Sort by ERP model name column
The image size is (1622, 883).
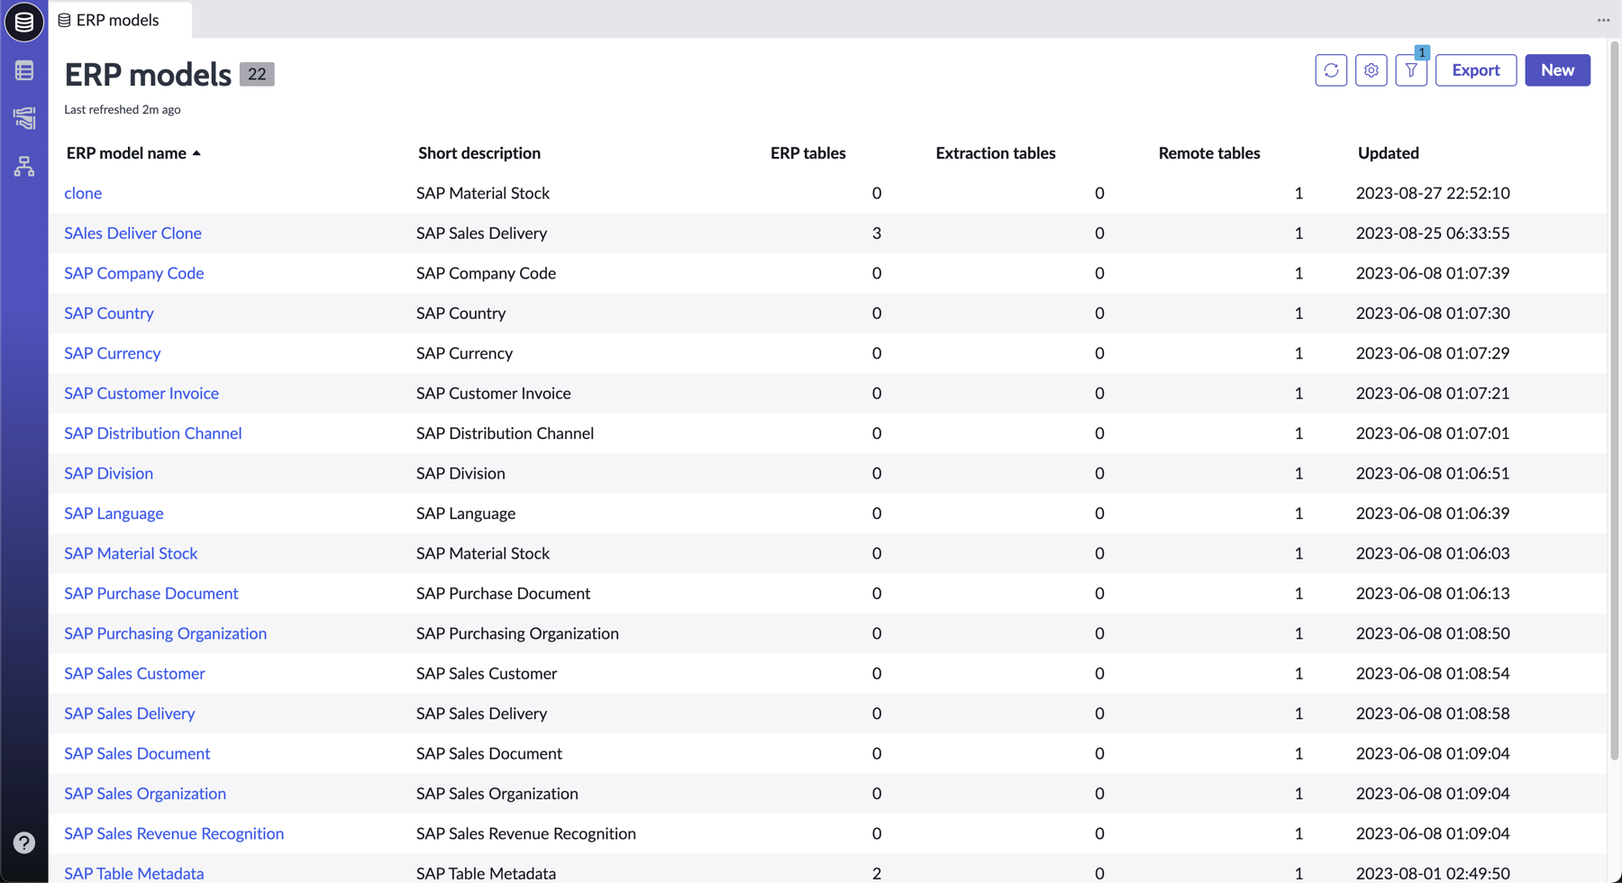click(x=133, y=153)
